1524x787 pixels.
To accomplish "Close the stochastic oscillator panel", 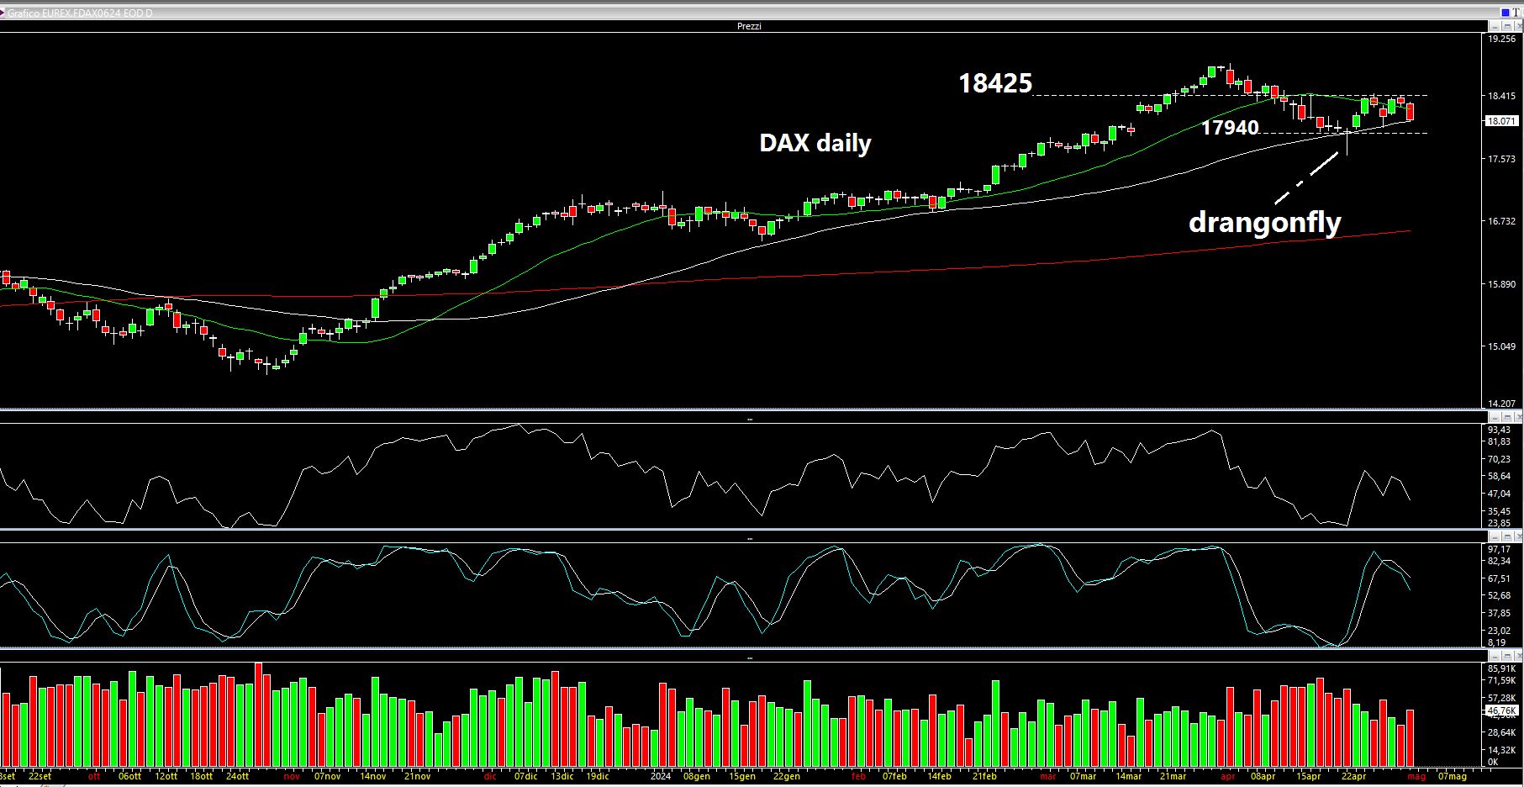I will click(x=1518, y=536).
